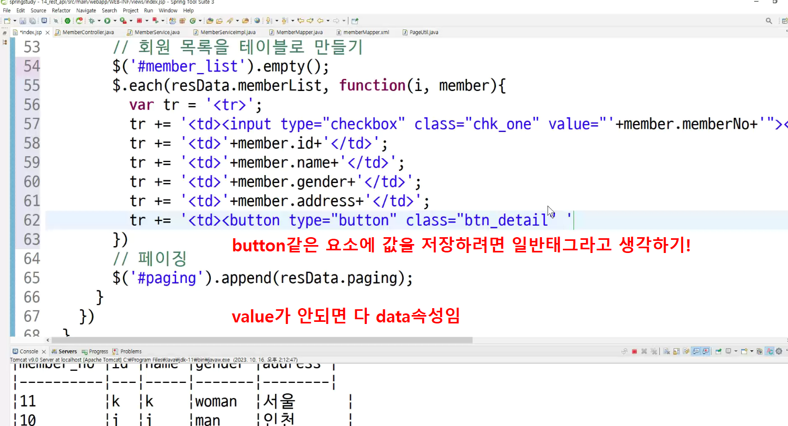
Task: Close the index.jsp editor tab
Action: click(47, 32)
